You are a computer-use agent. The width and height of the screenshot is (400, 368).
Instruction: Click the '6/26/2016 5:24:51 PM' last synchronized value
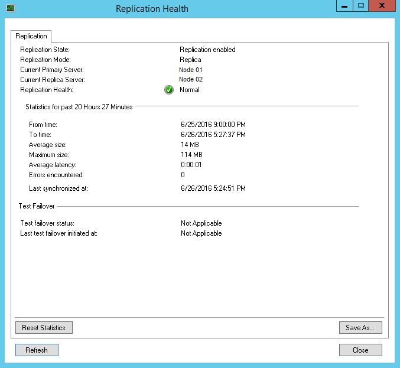click(213, 188)
